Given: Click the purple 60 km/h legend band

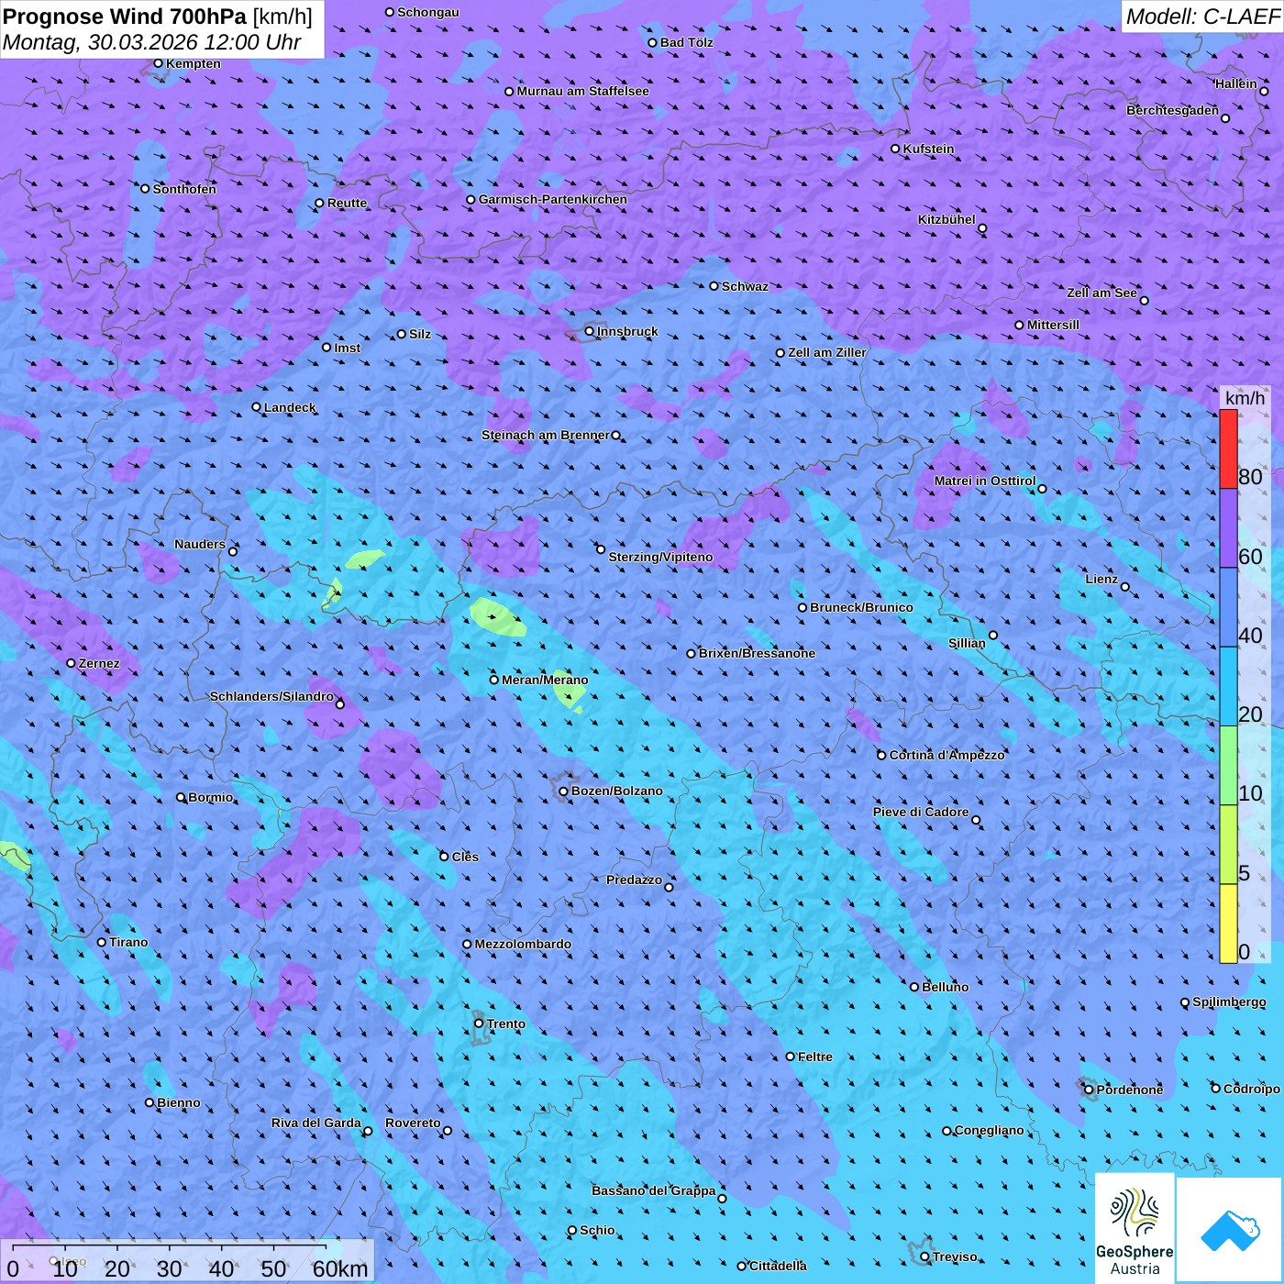Looking at the screenshot, I should point(1228,528).
